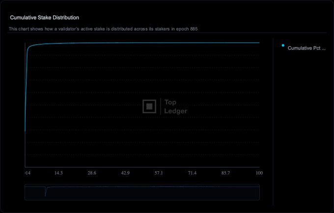Click the 85.7 x-axis label
The width and height of the screenshot is (334, 213).
[225, 174]
